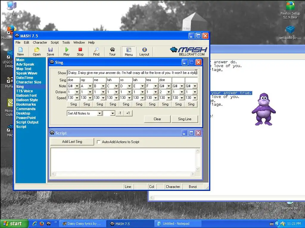Click the MASH Bellcraft.com logo
Viewport: 305px width, 228px height.
(x=189, y=51)
